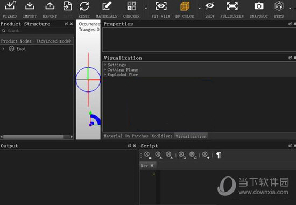Screen dimensions: 296x205
Task: Open the dropdown arrow beside BF COLOR
Action: [200, 8]
